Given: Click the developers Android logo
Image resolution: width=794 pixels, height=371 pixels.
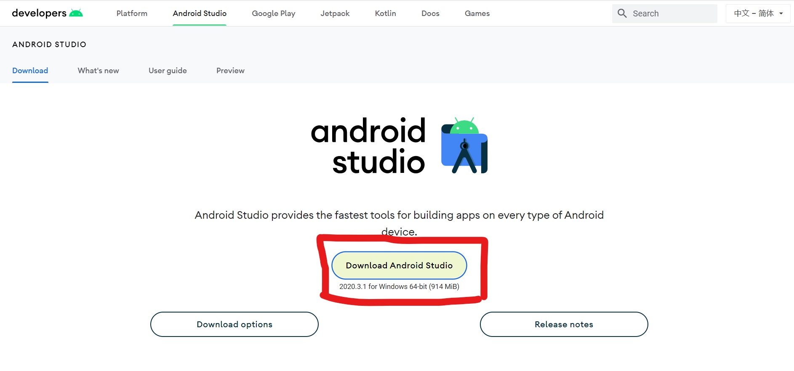Looking at the screenshot, I should click(48, 13).
